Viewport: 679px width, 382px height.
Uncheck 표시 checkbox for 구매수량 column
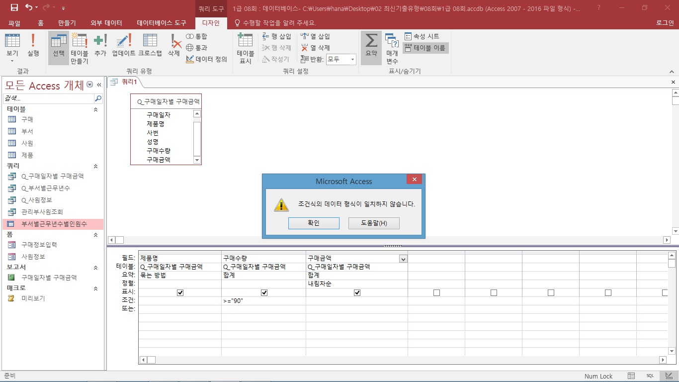click(x=264, y=293)
